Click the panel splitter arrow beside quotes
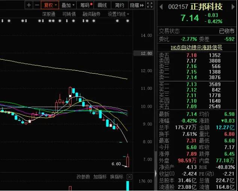Screen dimensions: 238x191 pyautogui.click(x=155, y=173)
